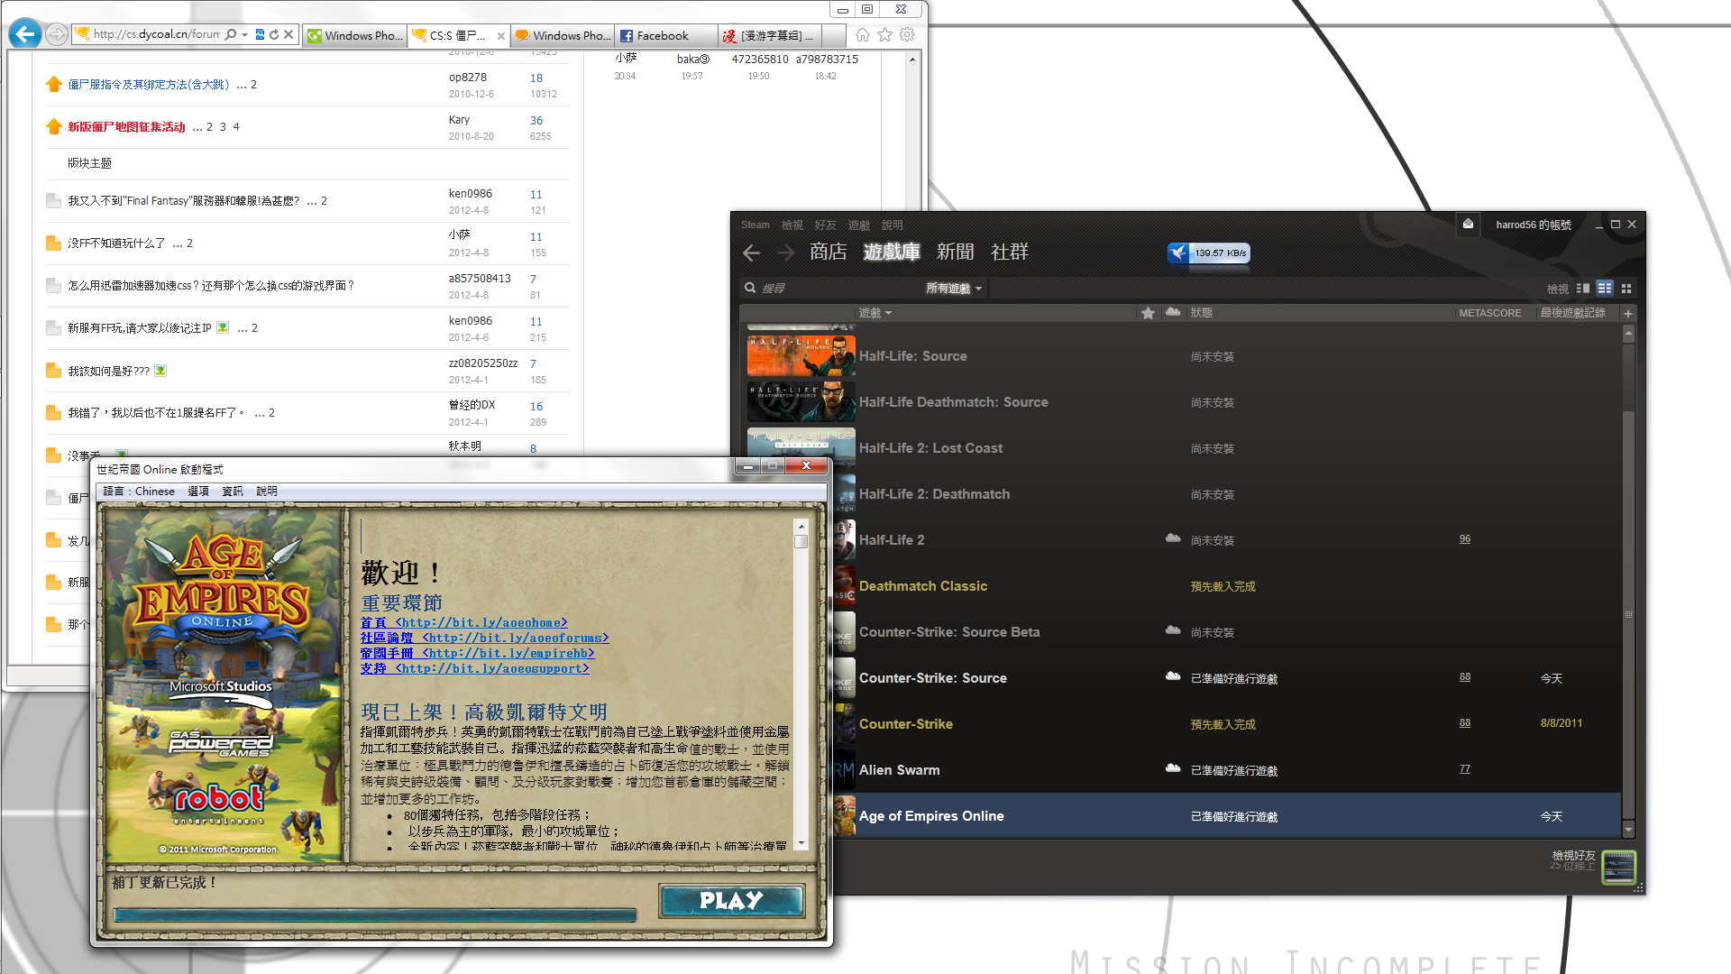Click the Half-Life Deathmatch: Source thumbnail
This screenshot has height=974, width=1731.
tap(801, 401)
